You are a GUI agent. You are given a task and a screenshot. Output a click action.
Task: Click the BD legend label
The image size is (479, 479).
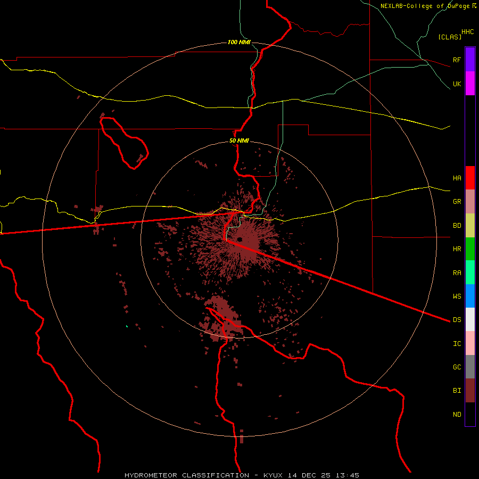(457, 226)
